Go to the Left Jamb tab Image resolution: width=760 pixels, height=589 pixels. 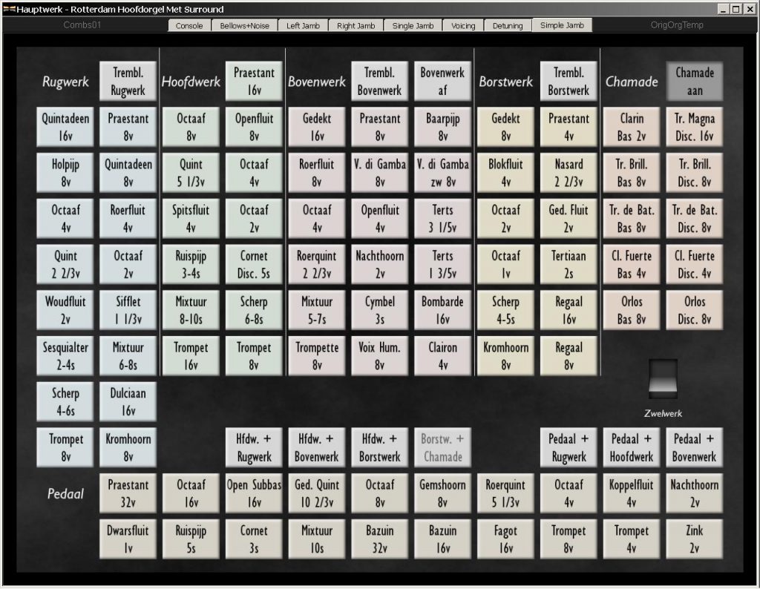pos(303,26)
